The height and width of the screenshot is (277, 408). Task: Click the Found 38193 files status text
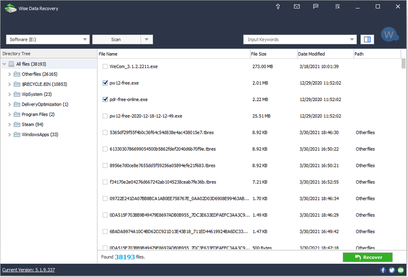[123, 257]
